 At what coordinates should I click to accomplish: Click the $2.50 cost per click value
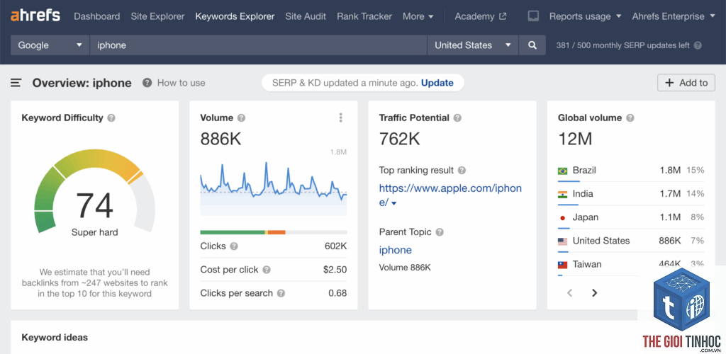click(x=335, y=270)
